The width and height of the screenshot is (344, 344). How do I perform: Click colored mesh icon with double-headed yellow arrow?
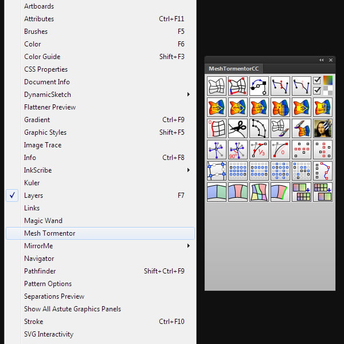tap(238, 107)
